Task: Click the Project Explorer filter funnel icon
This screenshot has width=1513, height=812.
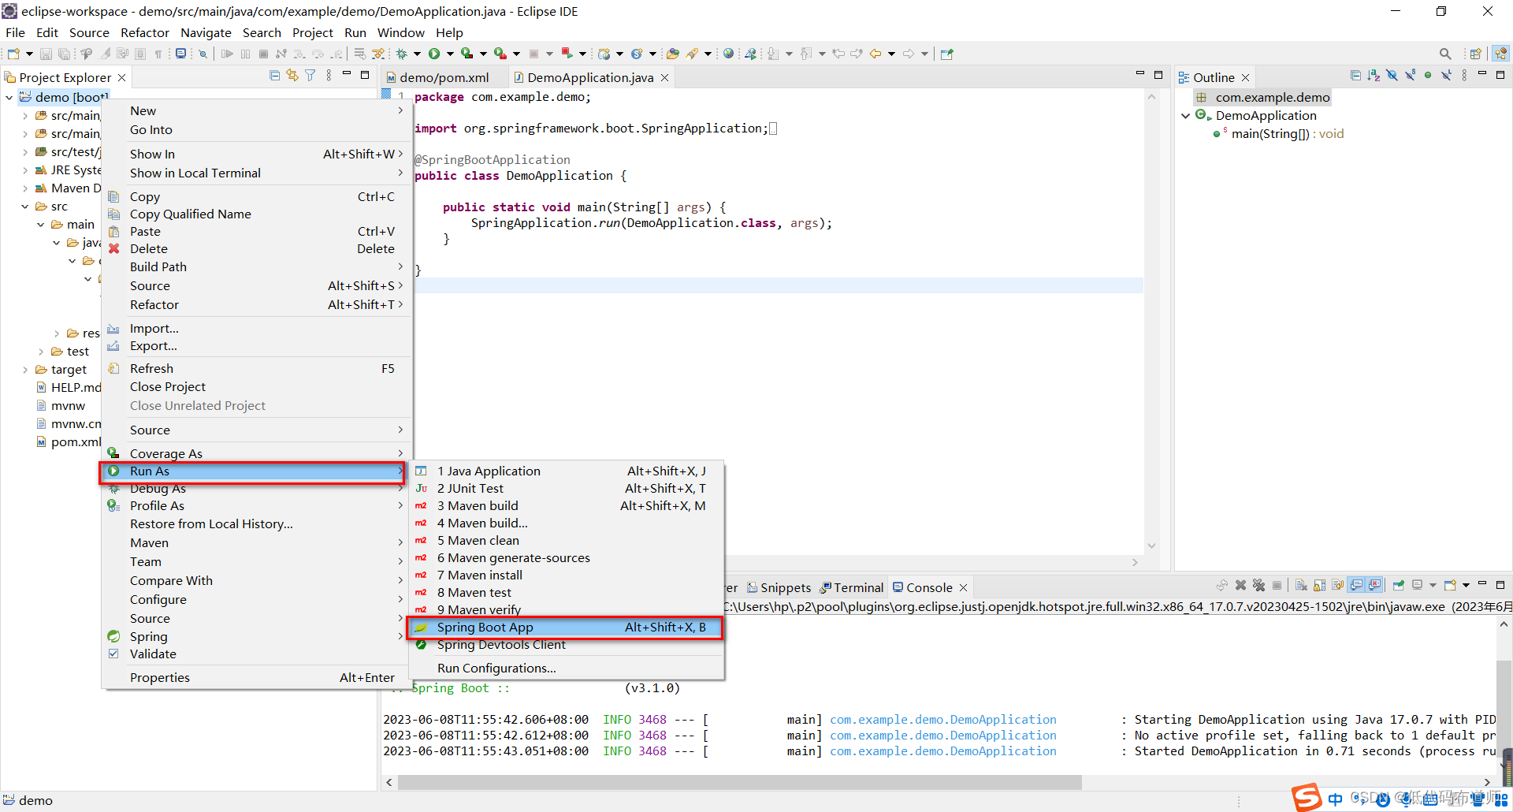Action: tap(310, 76)
